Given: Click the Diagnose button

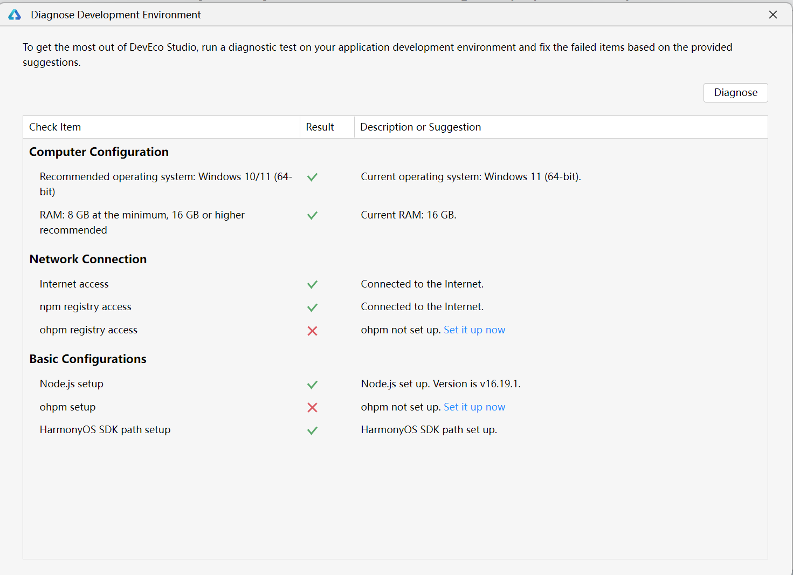Looking at the screenshot, I should tap(735, 93).
